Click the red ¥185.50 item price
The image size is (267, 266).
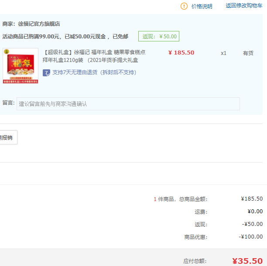(x=181, y=53)
